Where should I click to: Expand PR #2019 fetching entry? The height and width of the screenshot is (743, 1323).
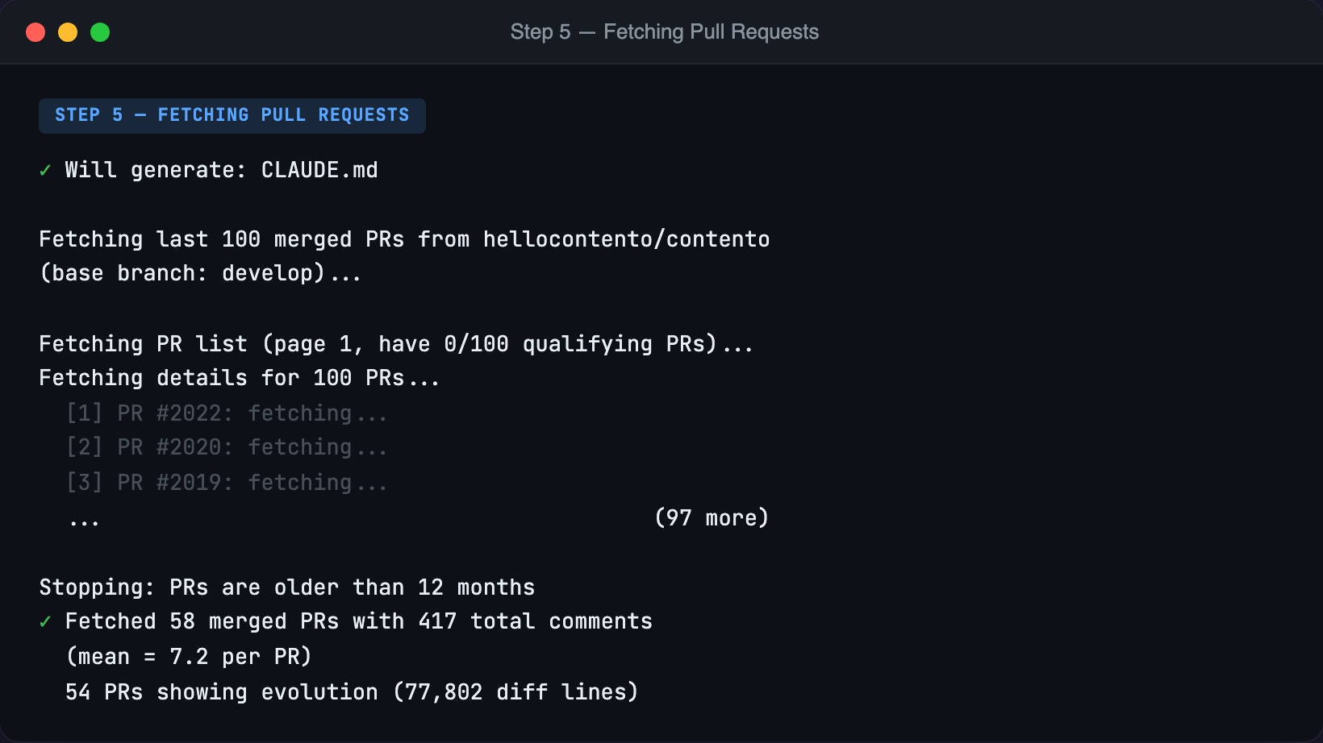click(226, 482)
